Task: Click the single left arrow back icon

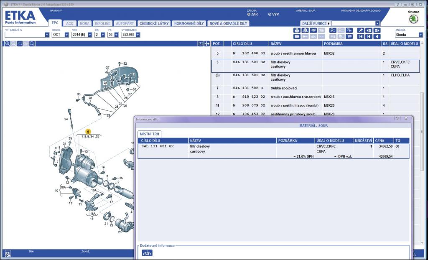Action: [377, 37]
